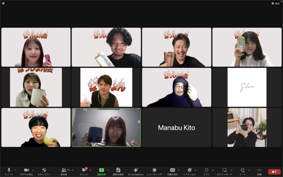Viewport: 283px width, 177px height.
Task: Expand video options arrow beside camera
Action: [x=33, y=170]
